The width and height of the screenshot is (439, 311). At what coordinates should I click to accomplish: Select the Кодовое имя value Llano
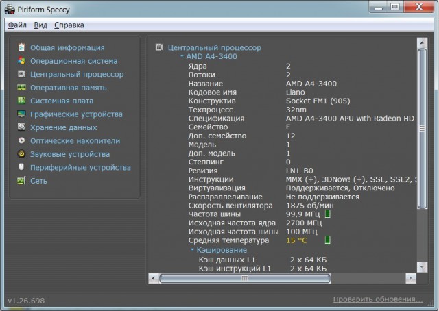pyautogui.click(x=296, y=92)
